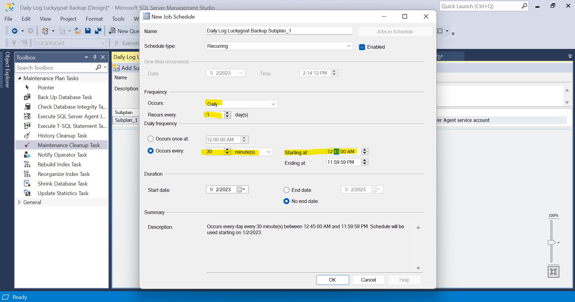The height and width of the screenshot is (302, 575).
Task: Select the Notify Operator Task icon
Action: [x=27, y=155]
